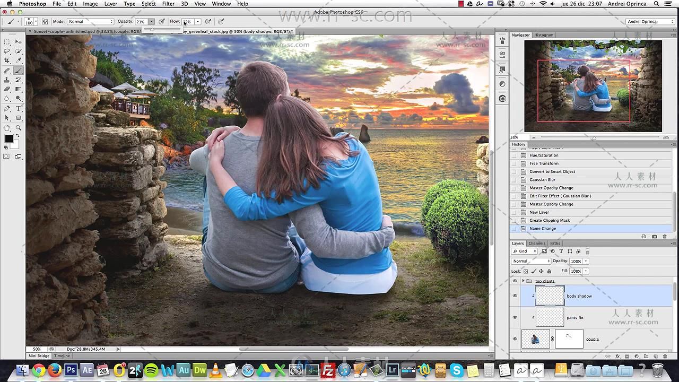
Task: Open the Select menu
Action: tap(149, 4)
